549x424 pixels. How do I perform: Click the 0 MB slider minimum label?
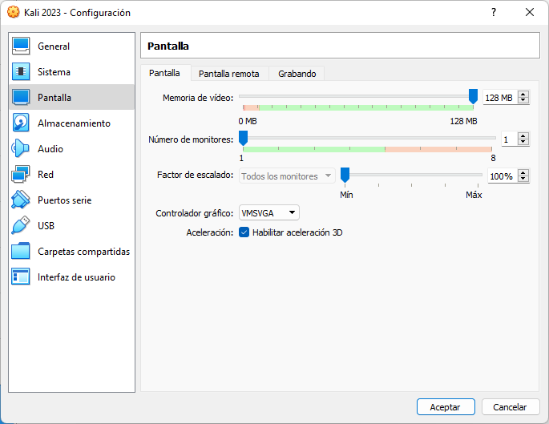[248, 121]
